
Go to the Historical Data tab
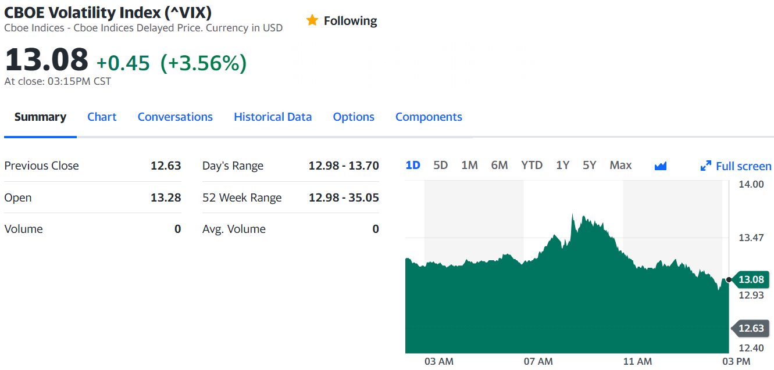tap(273, 117)
